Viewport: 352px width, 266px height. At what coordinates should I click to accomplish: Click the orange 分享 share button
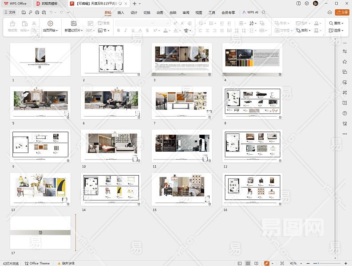(342, 12)
